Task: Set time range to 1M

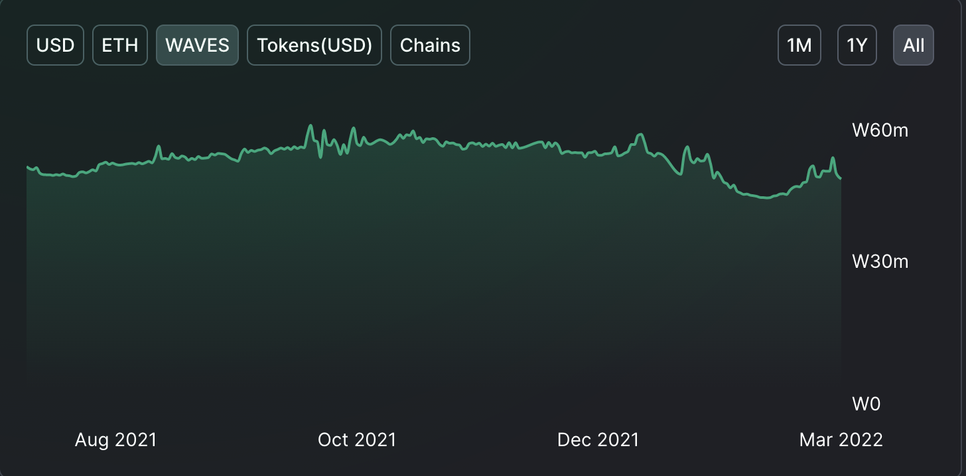Action: (799, 45)
